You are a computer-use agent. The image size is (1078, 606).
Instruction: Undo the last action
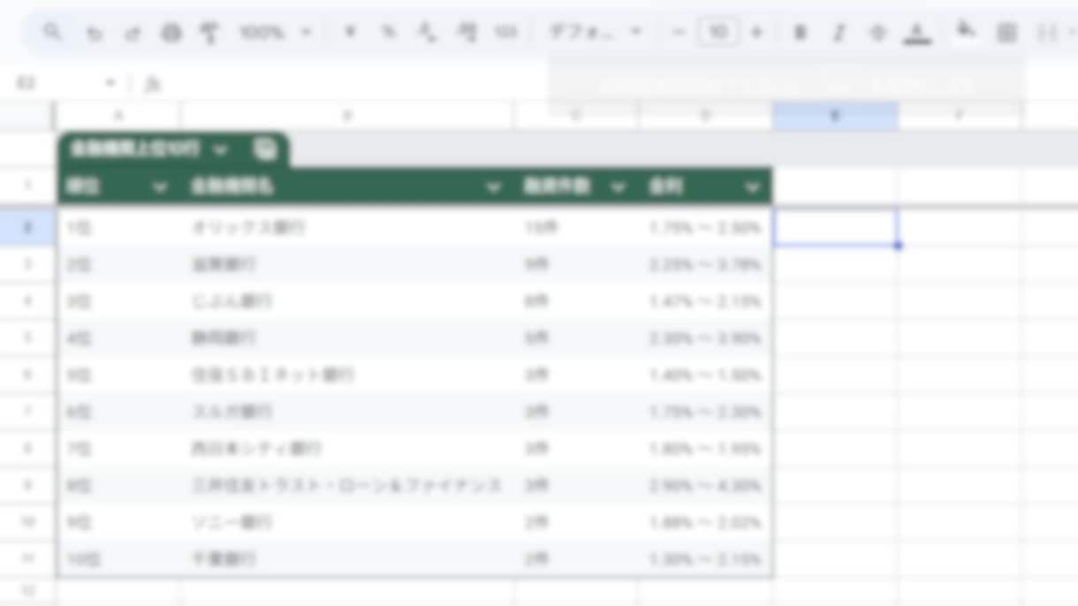(x=94, y=33)
